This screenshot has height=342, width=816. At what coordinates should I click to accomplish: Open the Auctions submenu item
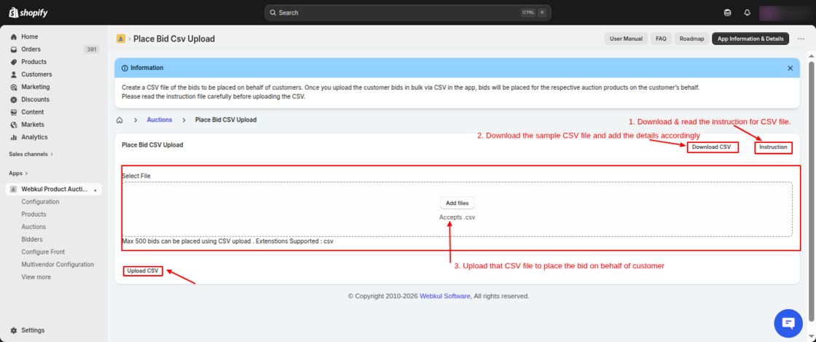pyautogui.click(x=34, y=227)
